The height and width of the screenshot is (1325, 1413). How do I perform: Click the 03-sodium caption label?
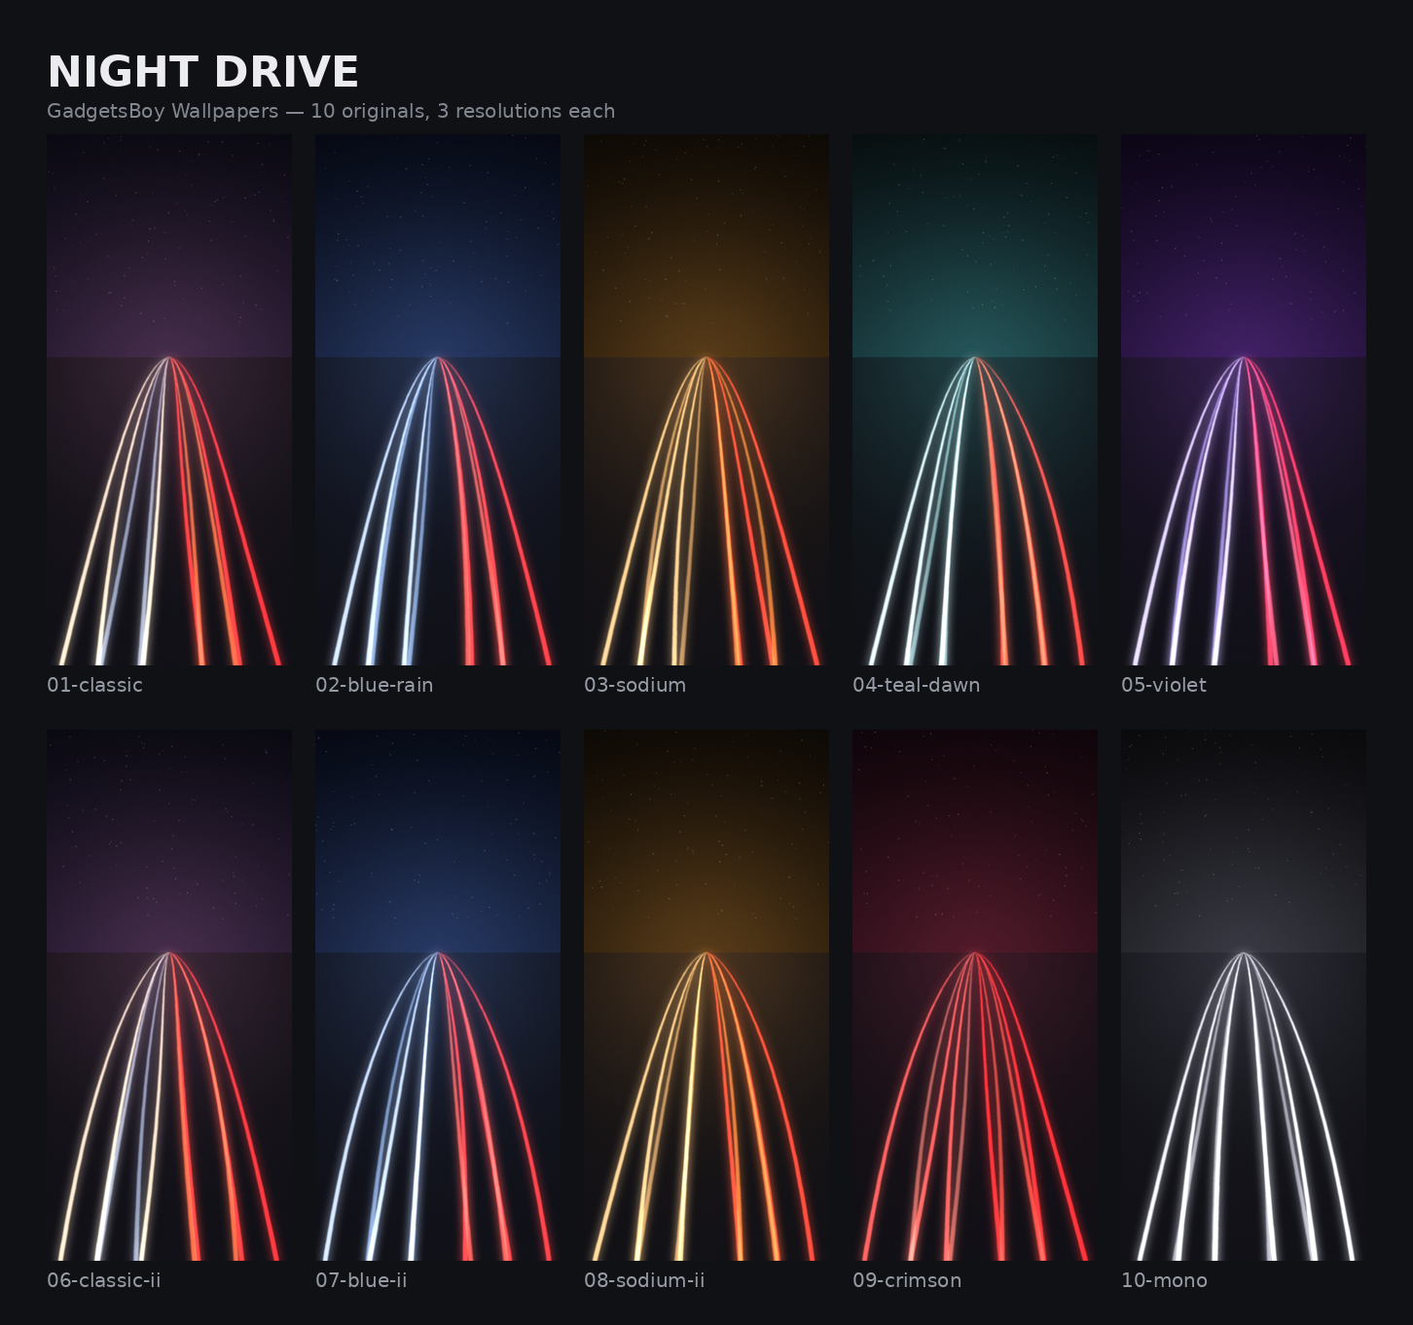pos(635,685)
